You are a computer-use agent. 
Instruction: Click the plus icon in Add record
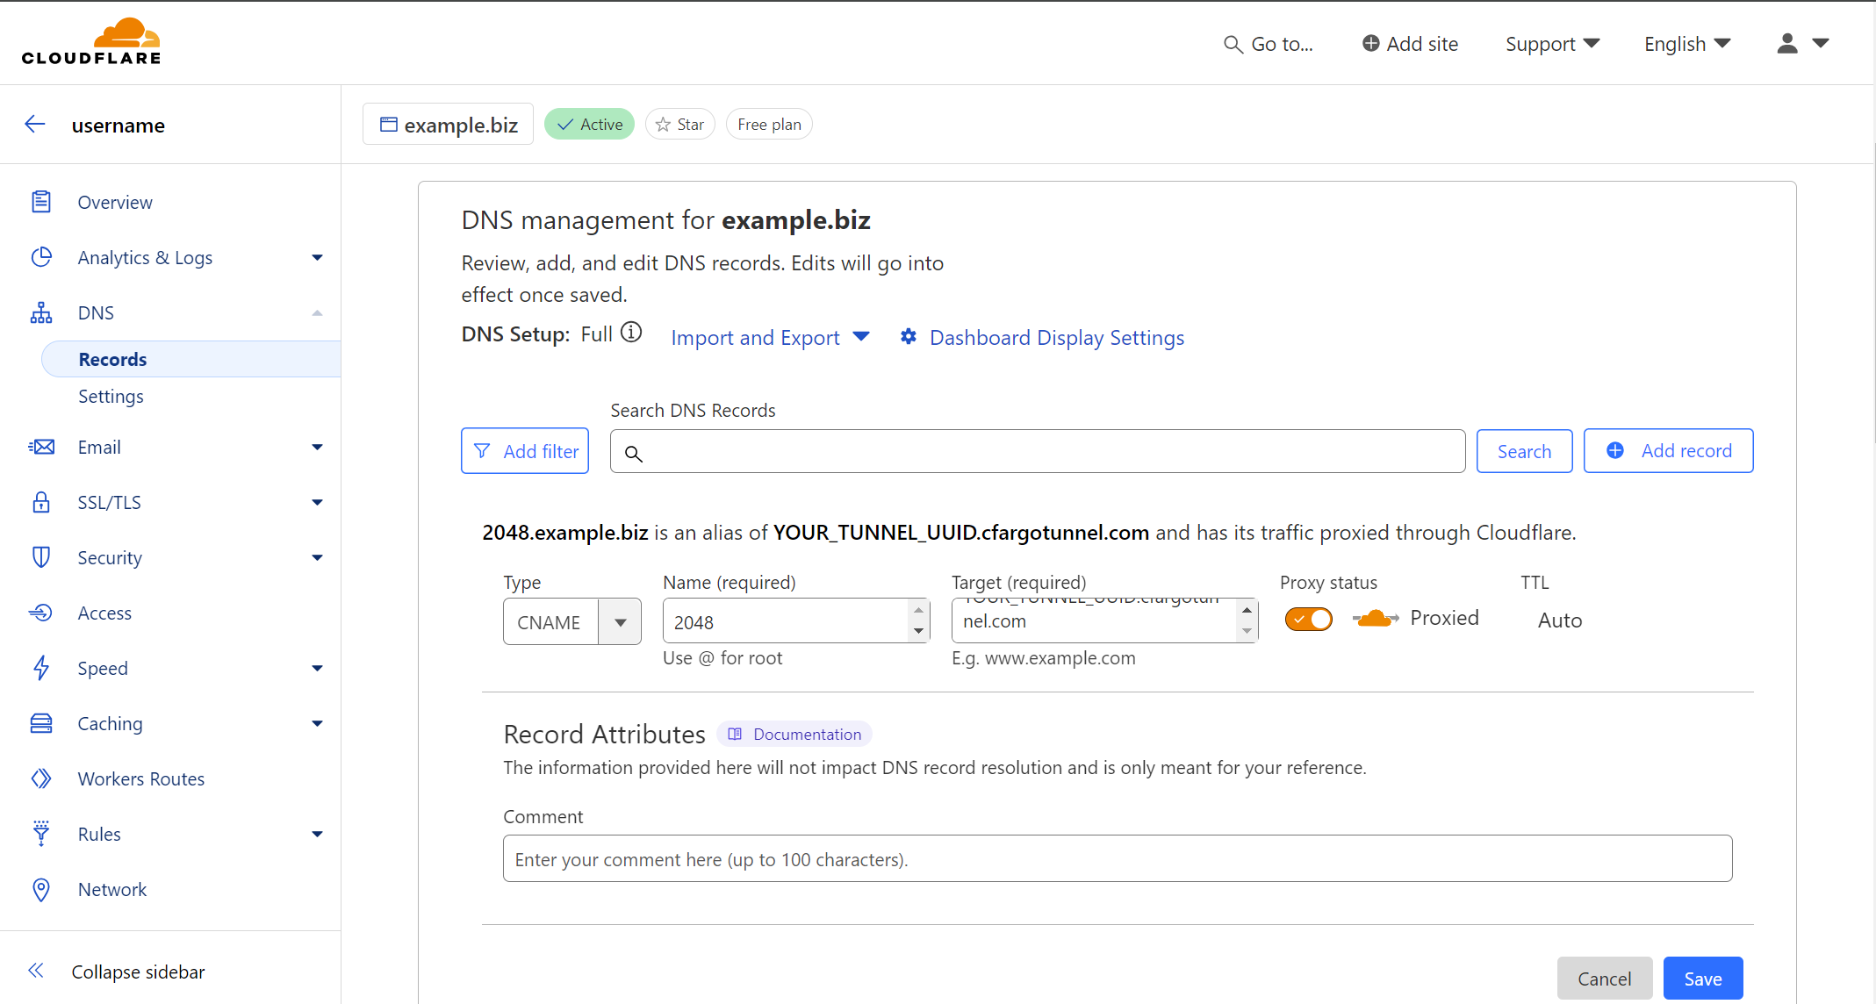pos(1615,450)
